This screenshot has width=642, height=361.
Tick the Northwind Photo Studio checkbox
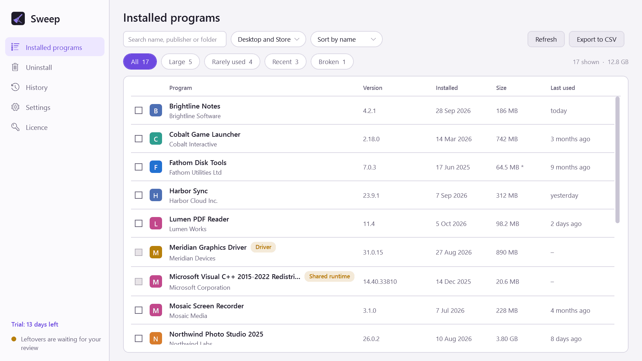pyautogui.click(x=139, y=339)
